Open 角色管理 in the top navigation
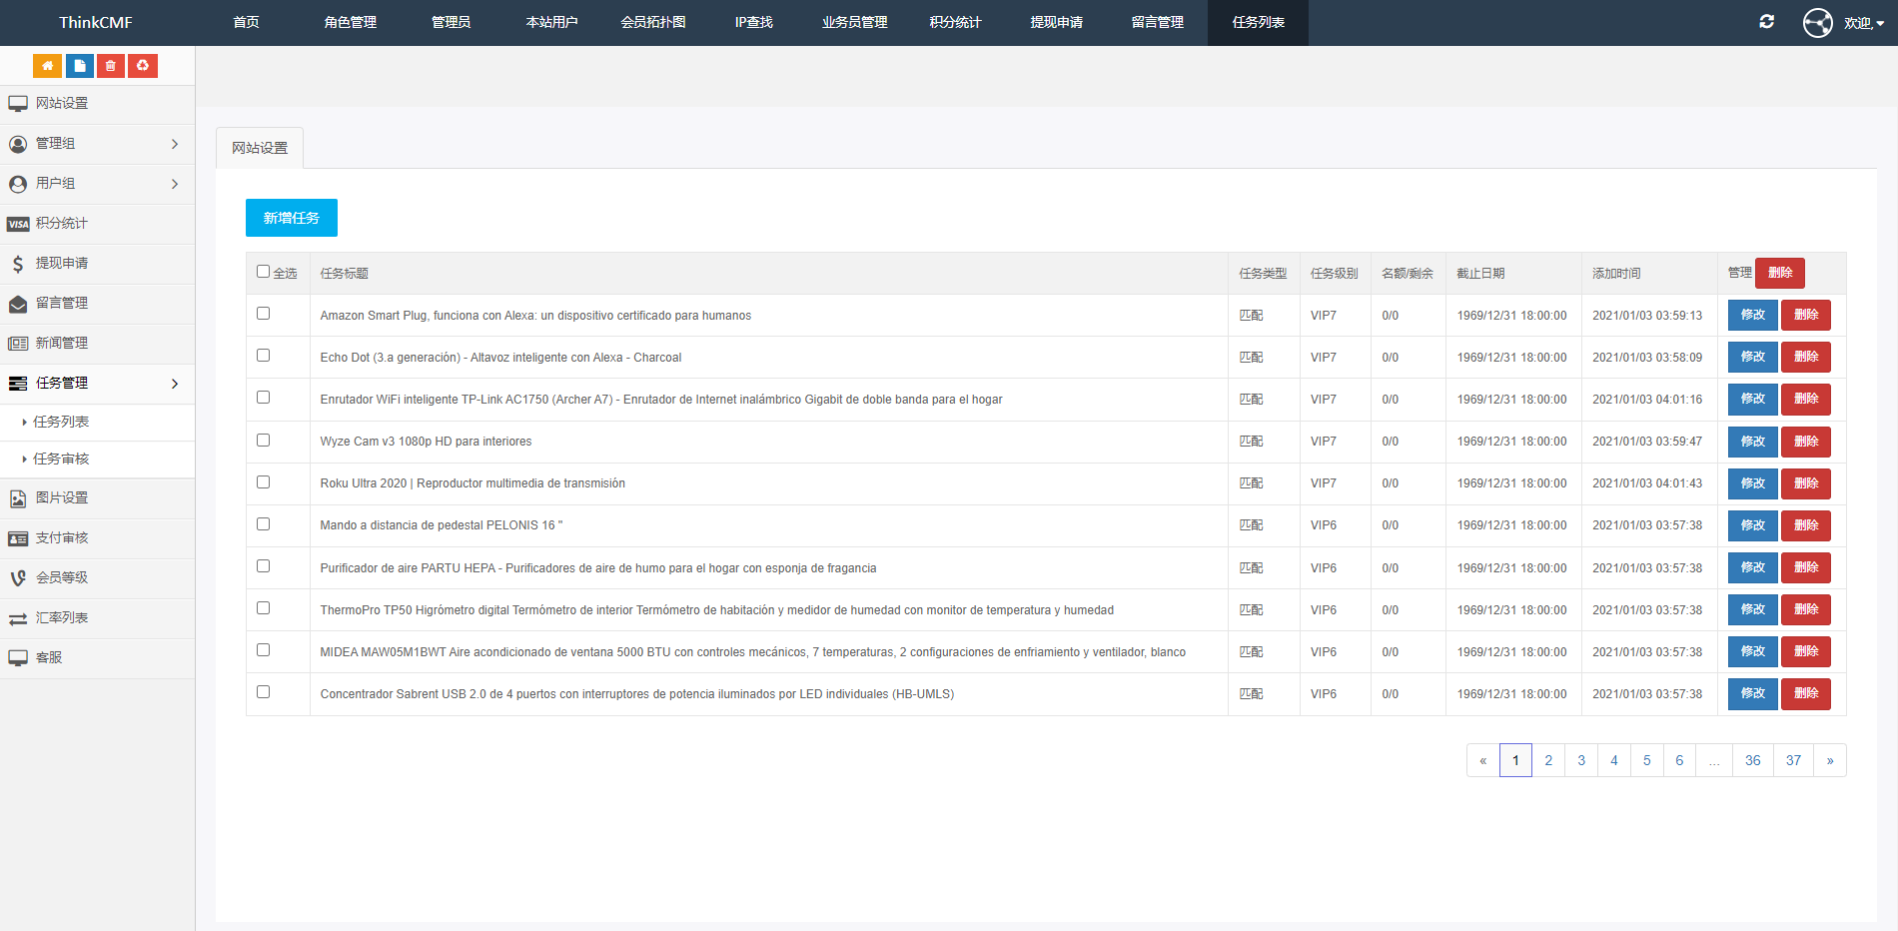Image resolution: width=1898 pixels, height=931 pixels. [350, 22]
